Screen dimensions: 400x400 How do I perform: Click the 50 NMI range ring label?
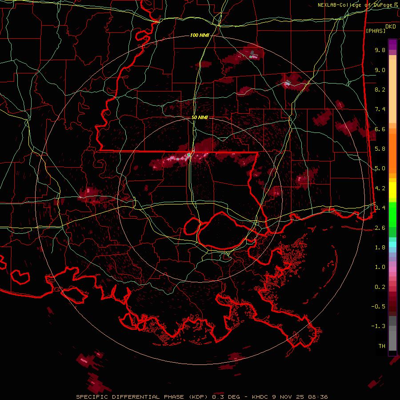(x=200, y=117)
